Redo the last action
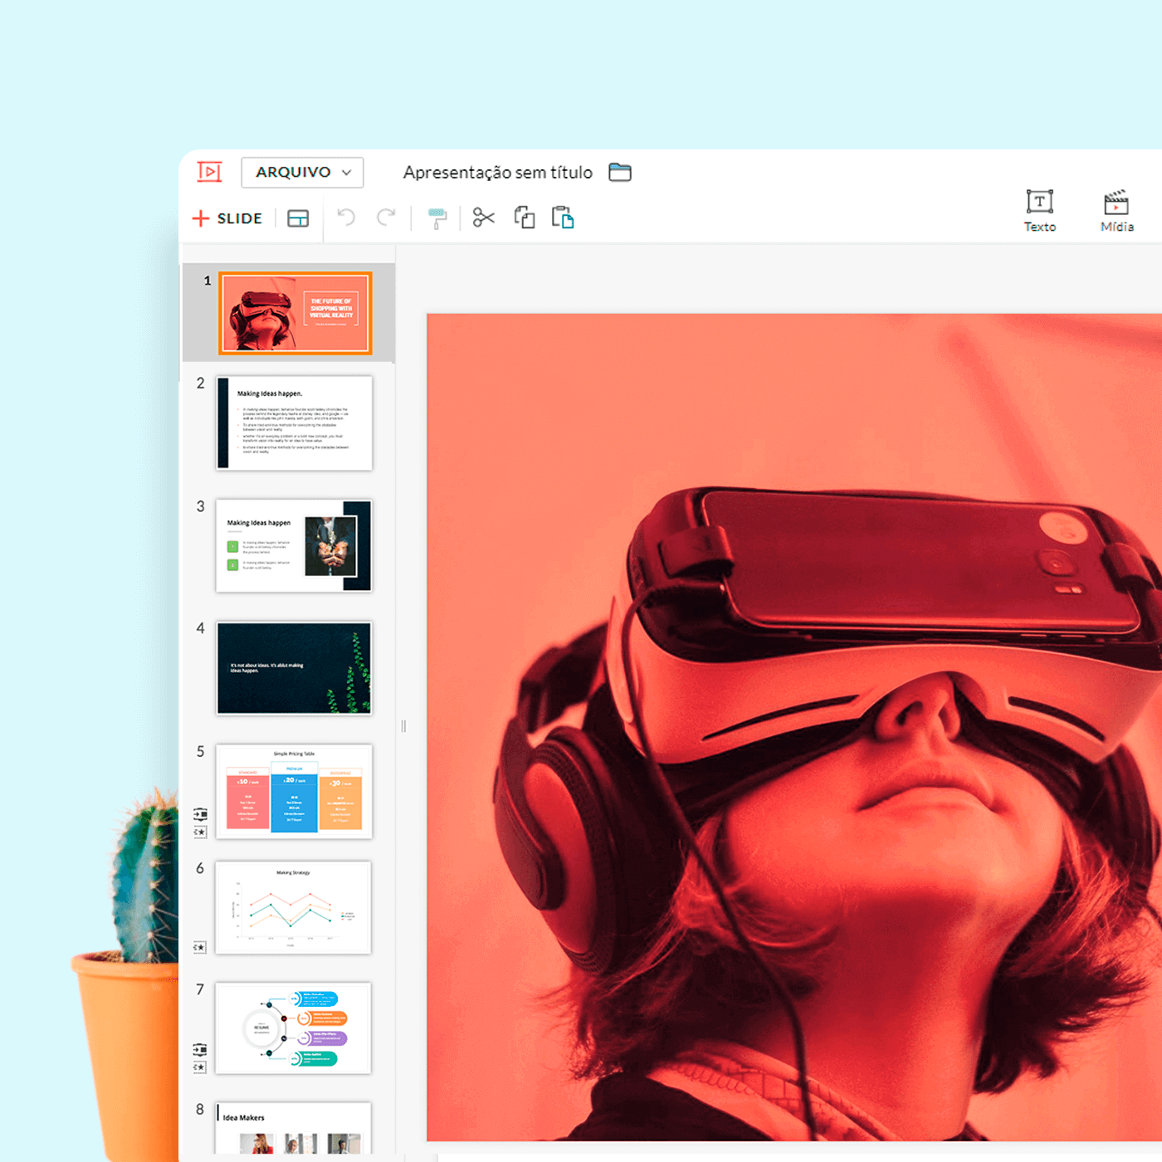This screenshot has width=1162, height=1162. (386, 217)
